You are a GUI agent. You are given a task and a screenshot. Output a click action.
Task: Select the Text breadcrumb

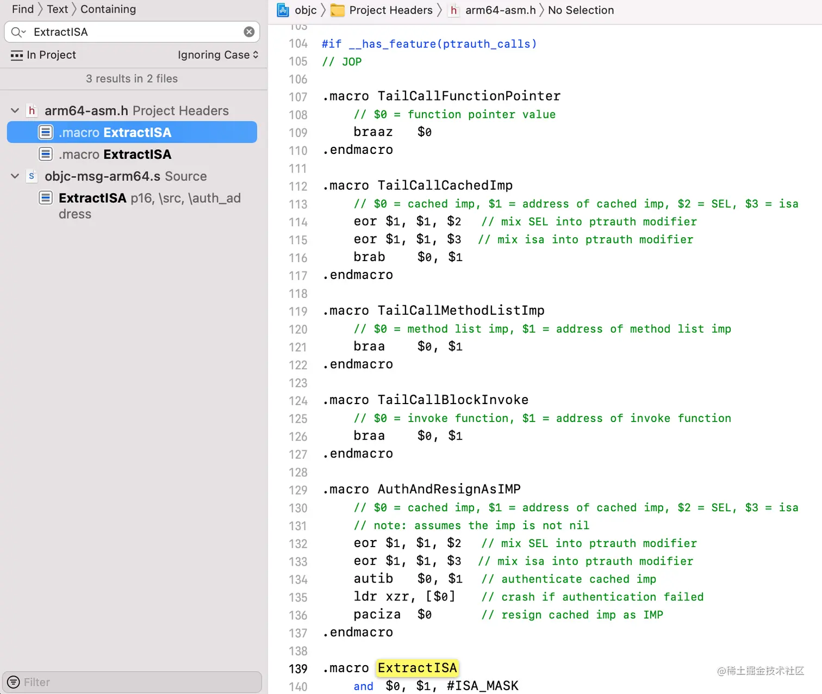(x=57, y=9)
